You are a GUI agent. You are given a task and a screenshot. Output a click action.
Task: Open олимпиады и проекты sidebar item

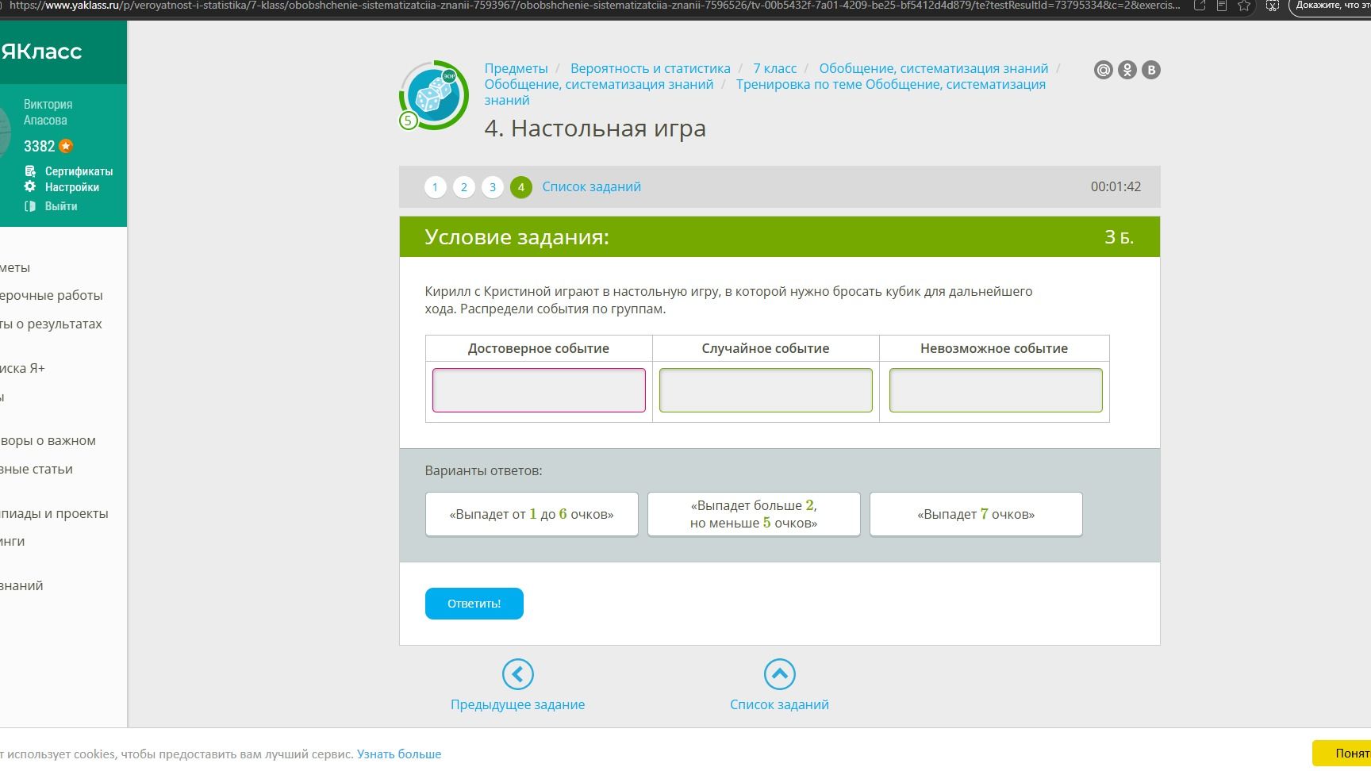[54, 513]
